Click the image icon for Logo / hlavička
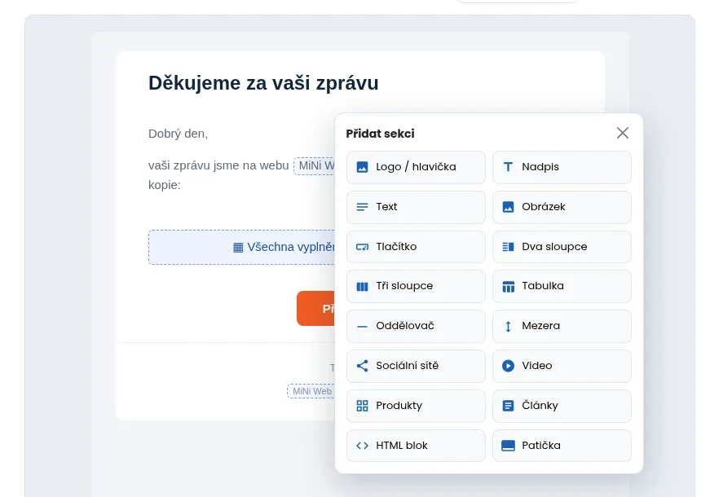 362,167
